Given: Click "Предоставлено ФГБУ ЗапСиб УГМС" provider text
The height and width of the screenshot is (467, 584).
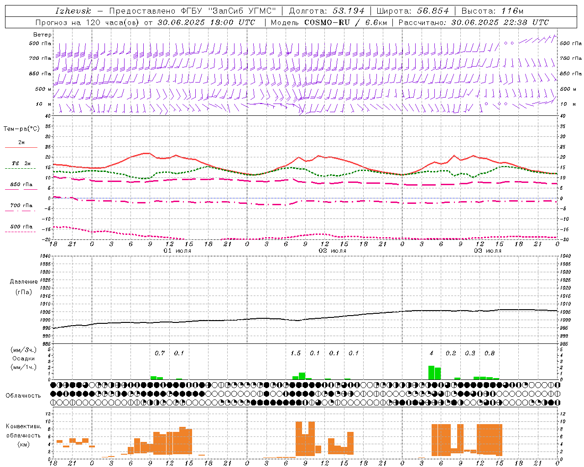Looking at the screenshot, I should point(193,11).
